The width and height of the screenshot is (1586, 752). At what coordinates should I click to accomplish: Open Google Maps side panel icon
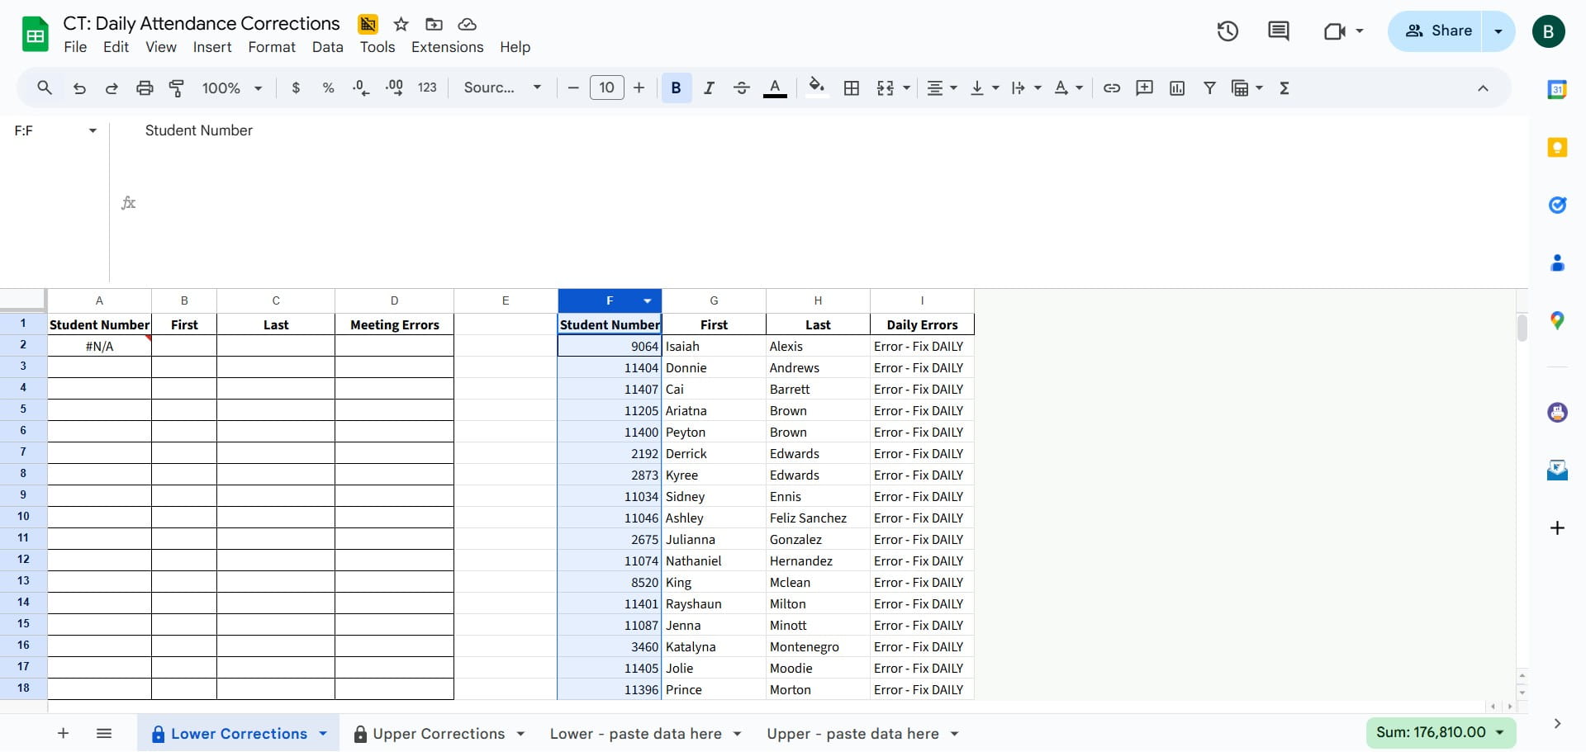pyautogui.click(x=1557, y=320)
